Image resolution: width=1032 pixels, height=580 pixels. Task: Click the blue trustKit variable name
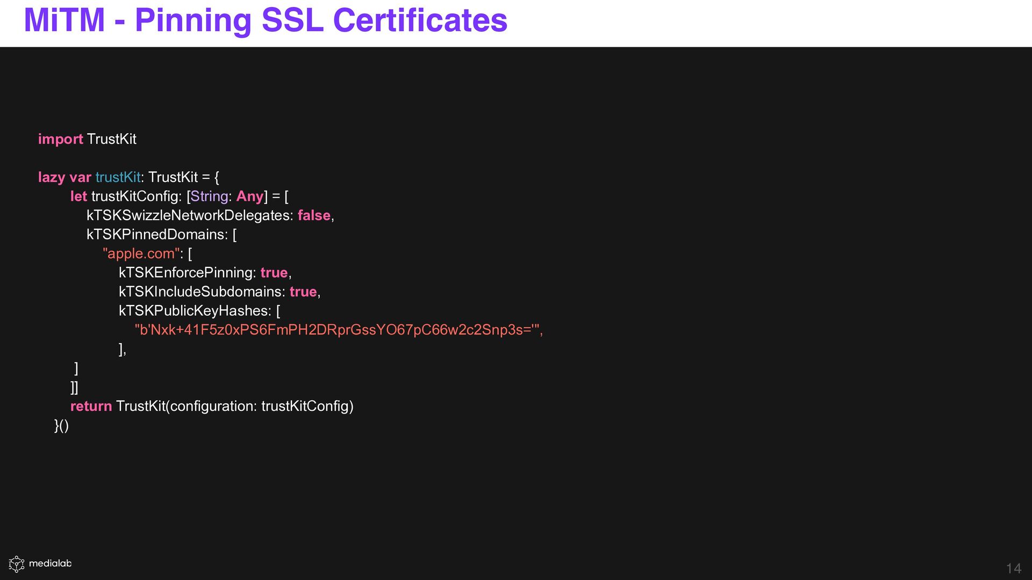pos(118,177)
